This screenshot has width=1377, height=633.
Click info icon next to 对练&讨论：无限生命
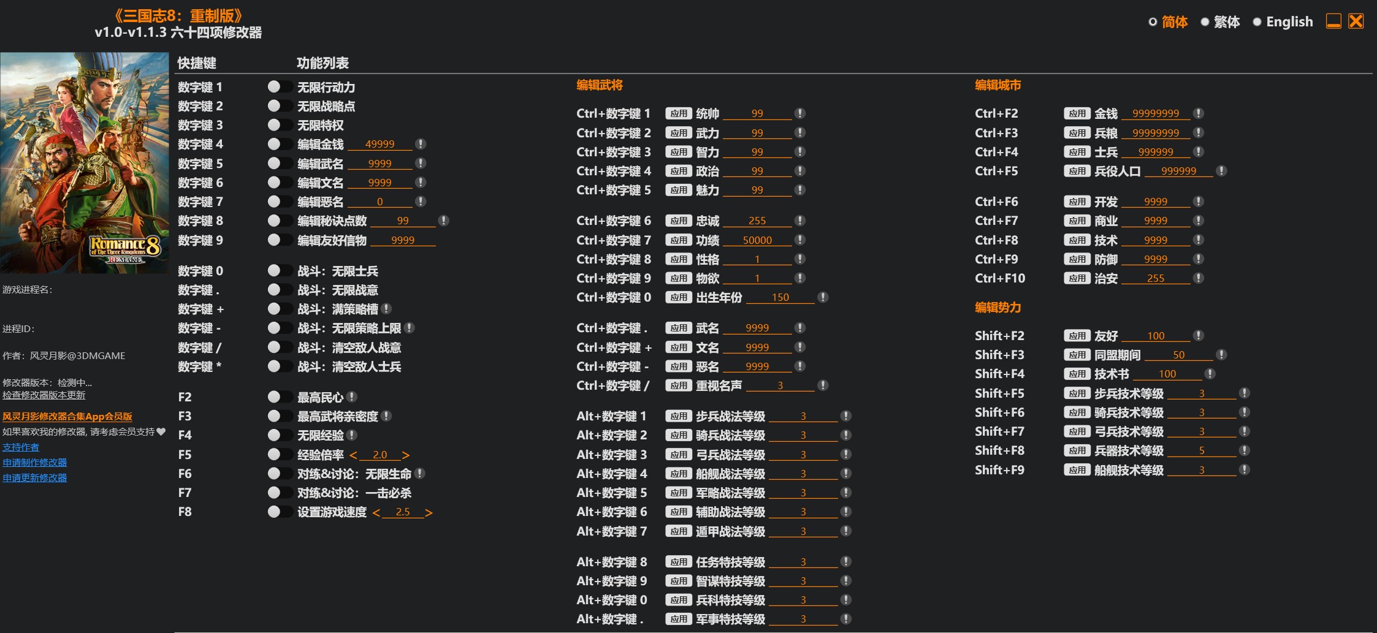420,474
